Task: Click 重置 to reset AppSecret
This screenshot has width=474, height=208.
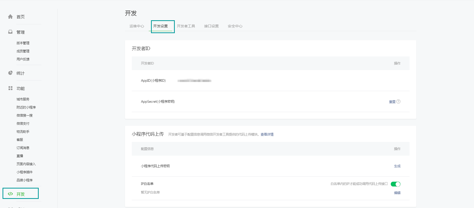Action: pyautogui.click(x=392, y=102)
